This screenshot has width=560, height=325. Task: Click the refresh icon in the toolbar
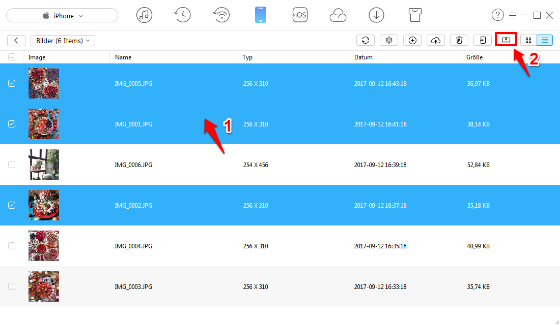click(366, 40)
